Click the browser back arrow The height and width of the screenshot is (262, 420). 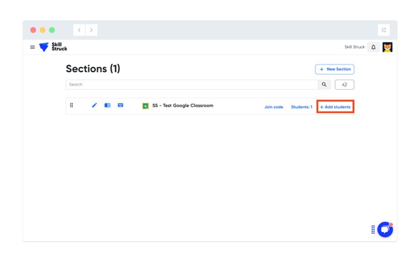80,30
